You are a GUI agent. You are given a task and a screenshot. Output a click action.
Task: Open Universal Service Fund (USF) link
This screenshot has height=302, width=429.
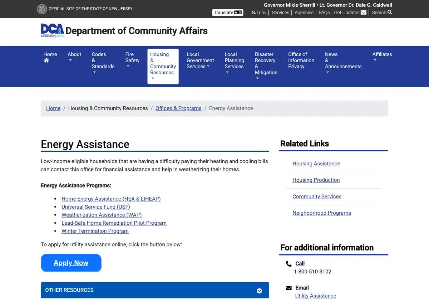(x=96, y=207)
